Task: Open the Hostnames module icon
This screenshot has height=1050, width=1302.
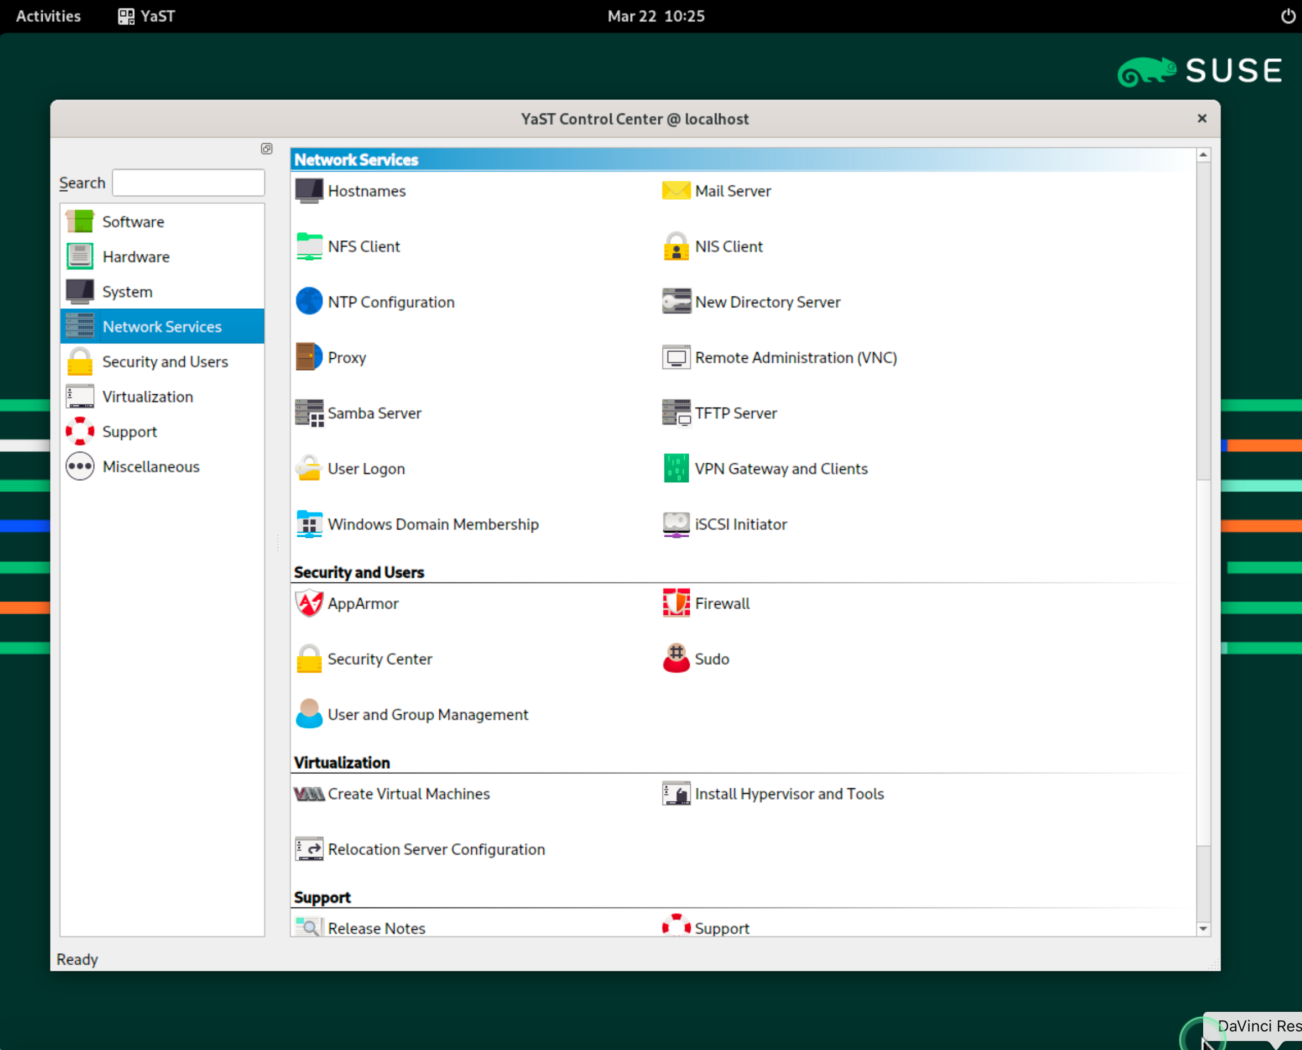Action: [x=309, y=191]
